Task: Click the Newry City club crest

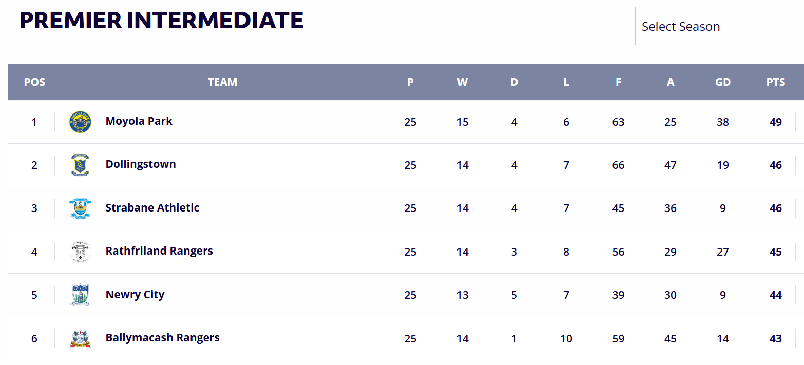Action: click(80, 295)
